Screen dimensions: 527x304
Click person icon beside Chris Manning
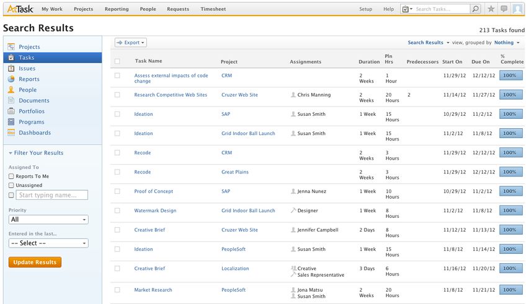[293, 95]
